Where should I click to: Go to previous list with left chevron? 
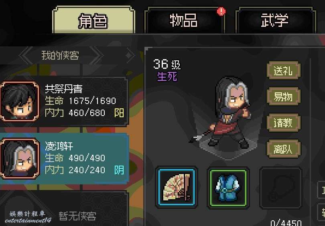click(26, 55)
